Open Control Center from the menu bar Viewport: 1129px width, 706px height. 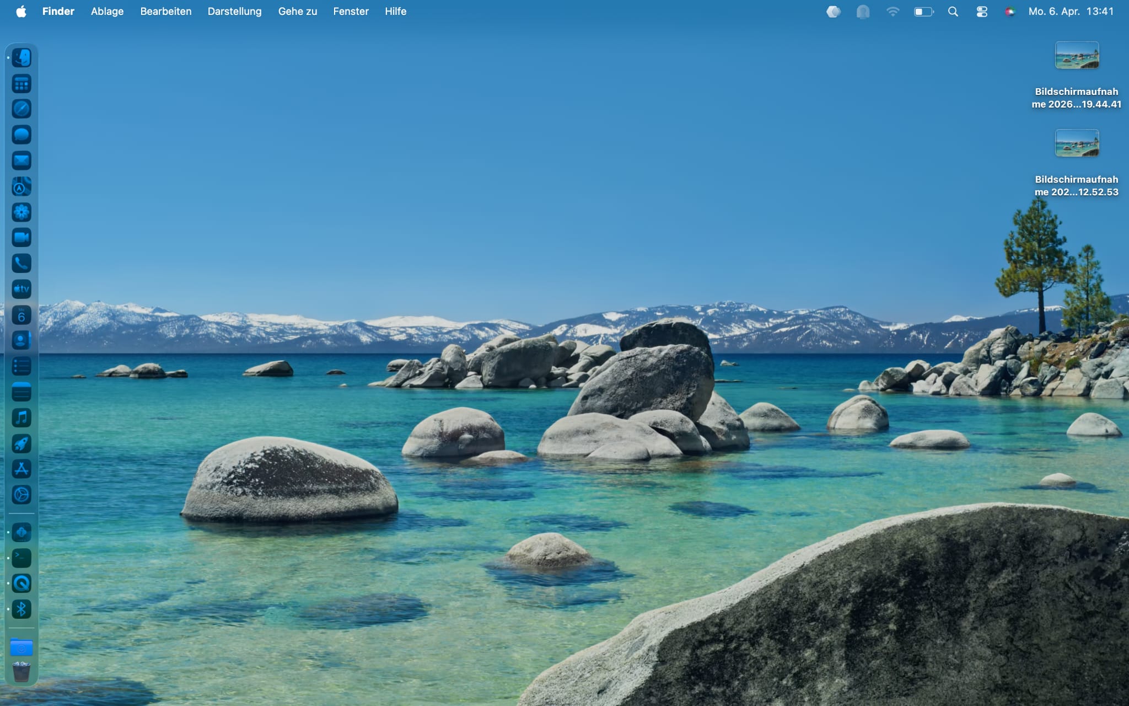982,11
